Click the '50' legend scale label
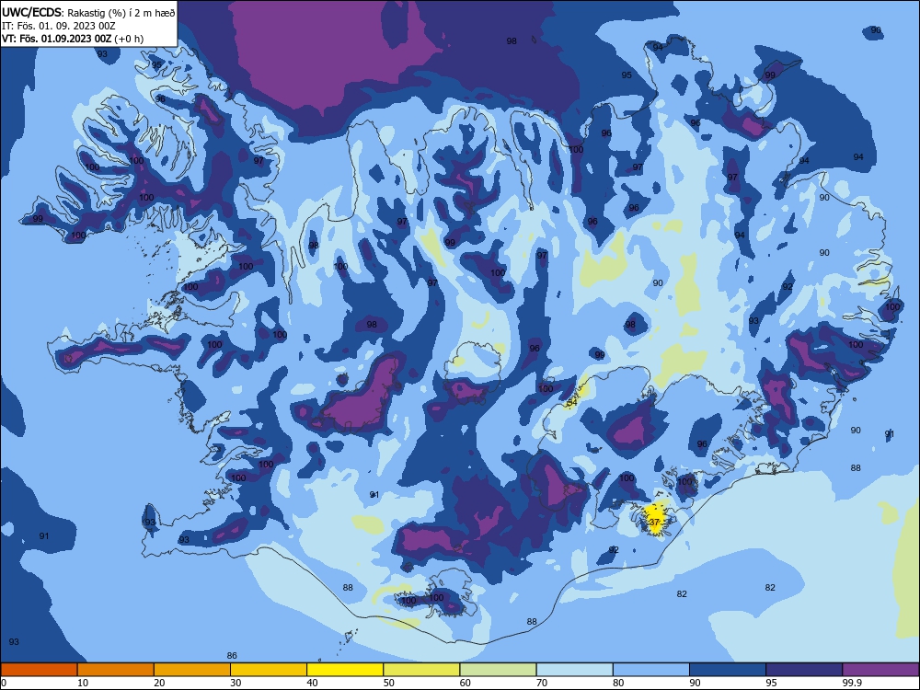The image size is (920, 690). pos(389,683)
